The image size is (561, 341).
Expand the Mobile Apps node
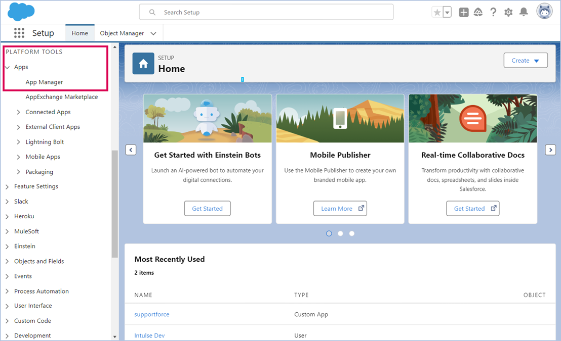(x=18, y=157)
